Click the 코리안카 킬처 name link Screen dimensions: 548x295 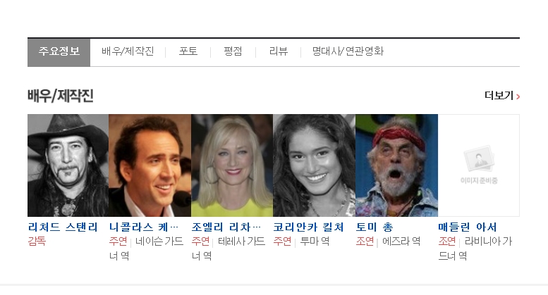coord(309,227)
